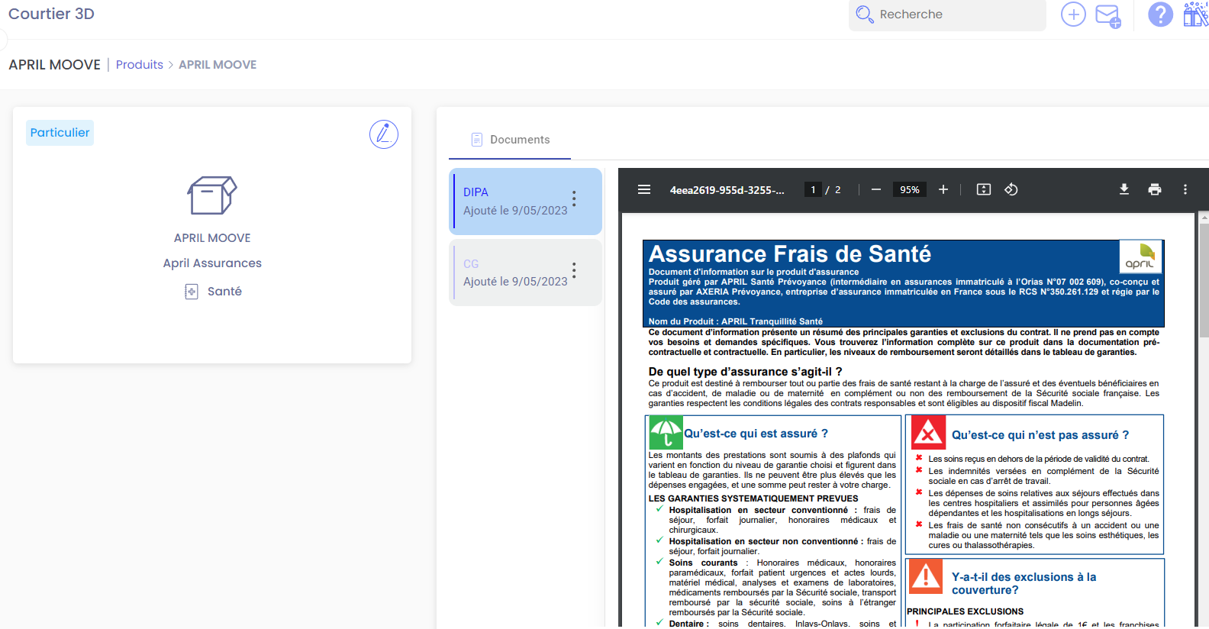Click 'Qu'est-ce qui n'est pas assuré ?' heading
Screen dimensions: 1209x629
(x=1040, y=435)
